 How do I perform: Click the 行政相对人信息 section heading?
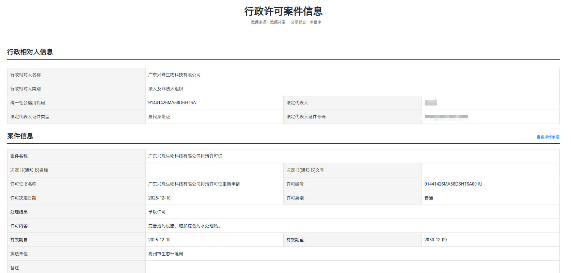(x=30, y=52)
